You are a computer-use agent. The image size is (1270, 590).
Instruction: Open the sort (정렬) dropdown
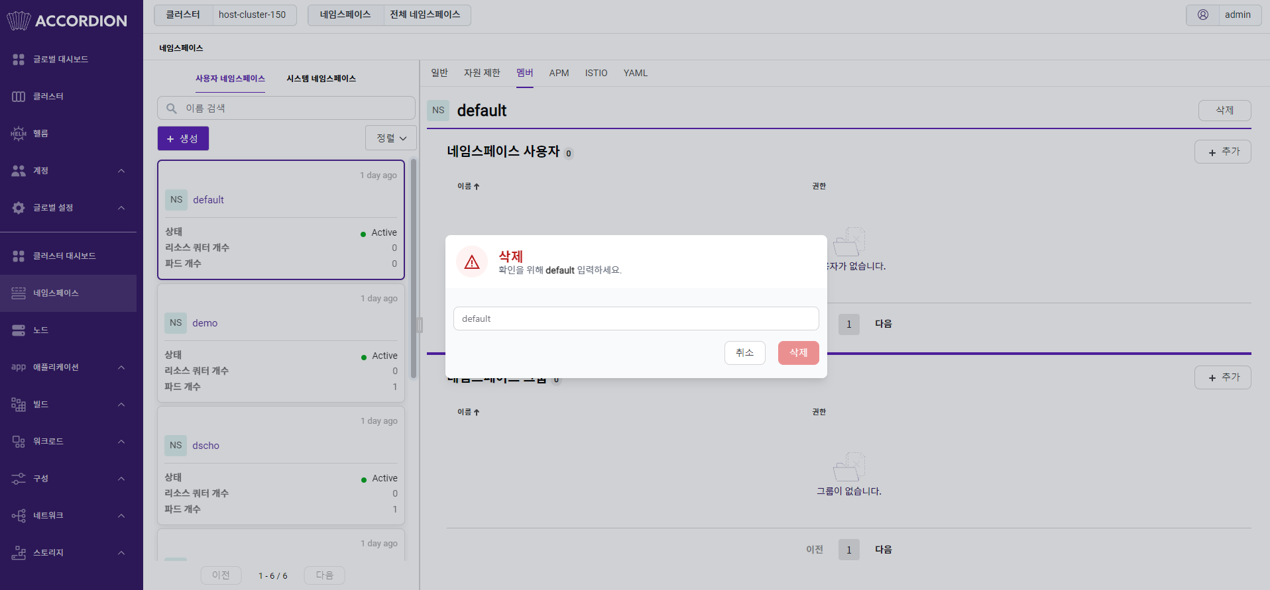pyautogui.click(x=391, y=138)
